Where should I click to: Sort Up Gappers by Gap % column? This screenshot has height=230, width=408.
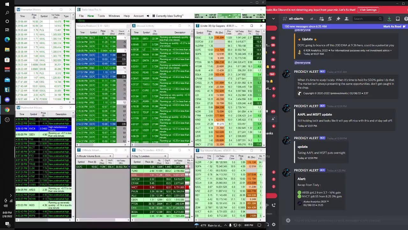click(x=257, y=32)
